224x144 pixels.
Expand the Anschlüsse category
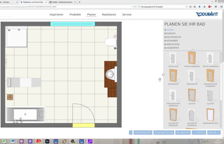pyautogui.click(x=172, y=44)
